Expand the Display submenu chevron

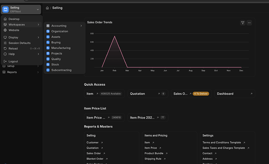tap(38, 37)
